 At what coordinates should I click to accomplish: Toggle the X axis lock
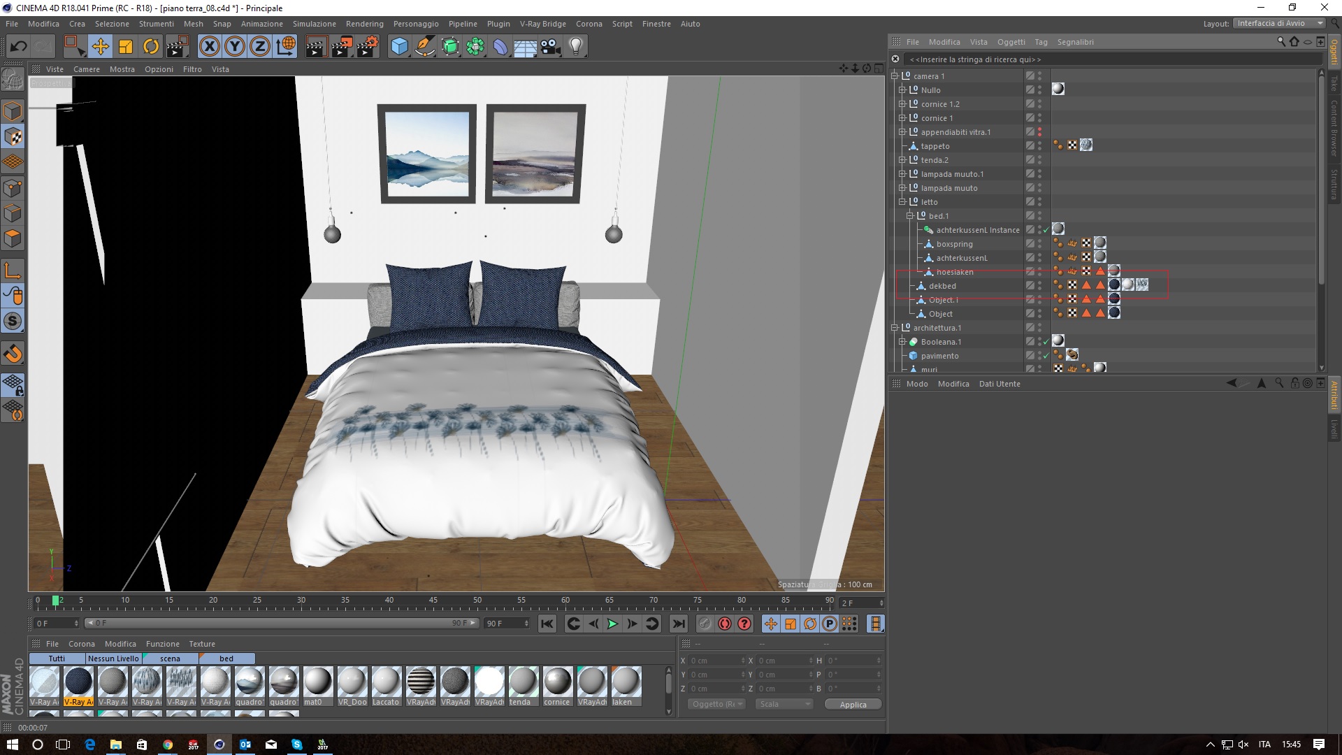click(x=209, y=47)
